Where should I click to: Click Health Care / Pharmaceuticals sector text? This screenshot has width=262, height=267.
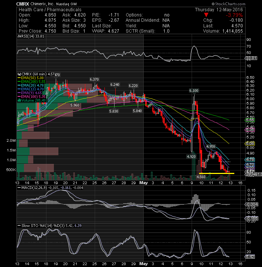50,10
